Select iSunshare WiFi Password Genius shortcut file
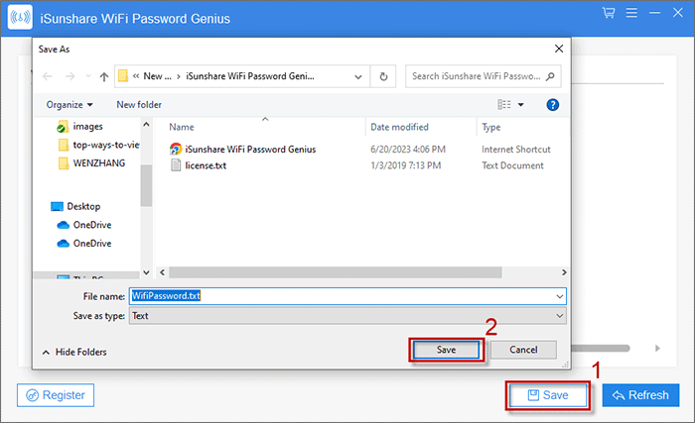Viewport: 695px width, 423px height. 250,150
